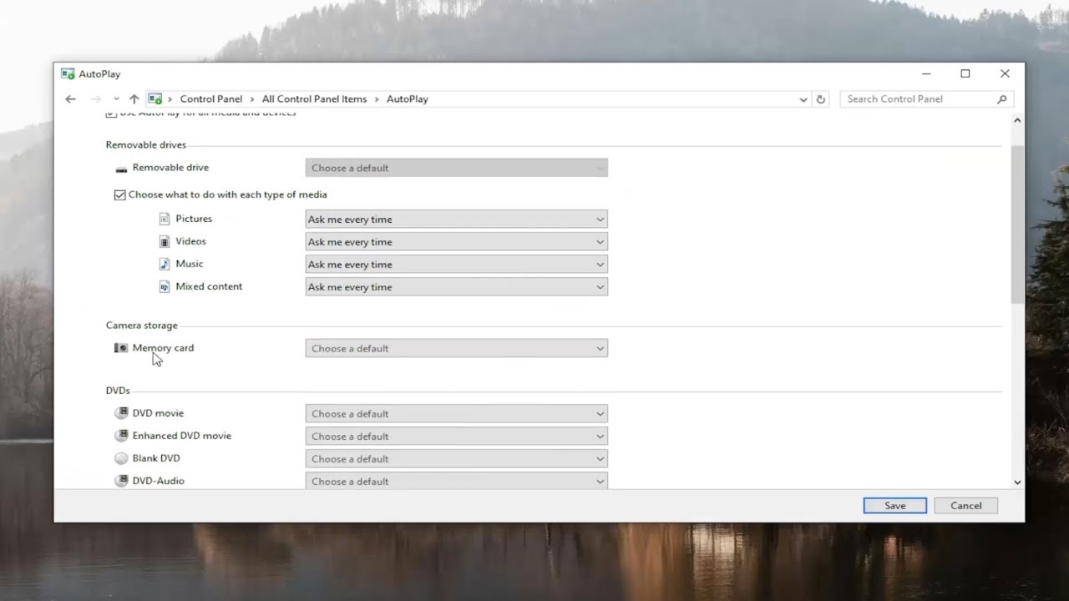This screenshot has height=601, width=1069.
Task: Click the Mixed content label
Action: (209, 286)
